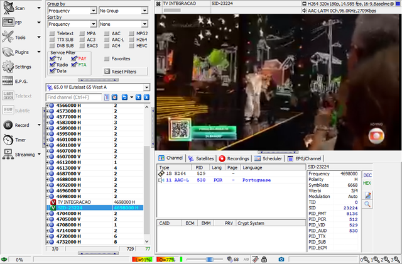
Task: Click the zoom 3 magnifier in status bar
Action: 395,260
